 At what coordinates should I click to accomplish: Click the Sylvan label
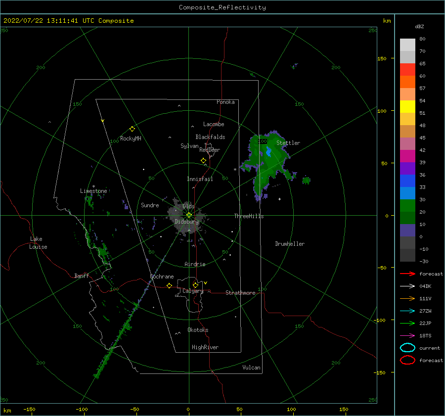pos(189,146)
